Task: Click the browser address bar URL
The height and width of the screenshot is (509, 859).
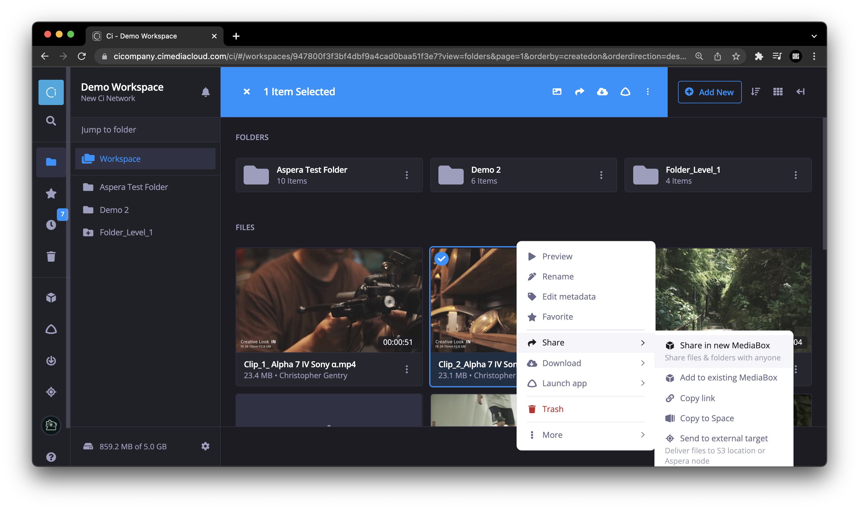Action: coord(400,56)
